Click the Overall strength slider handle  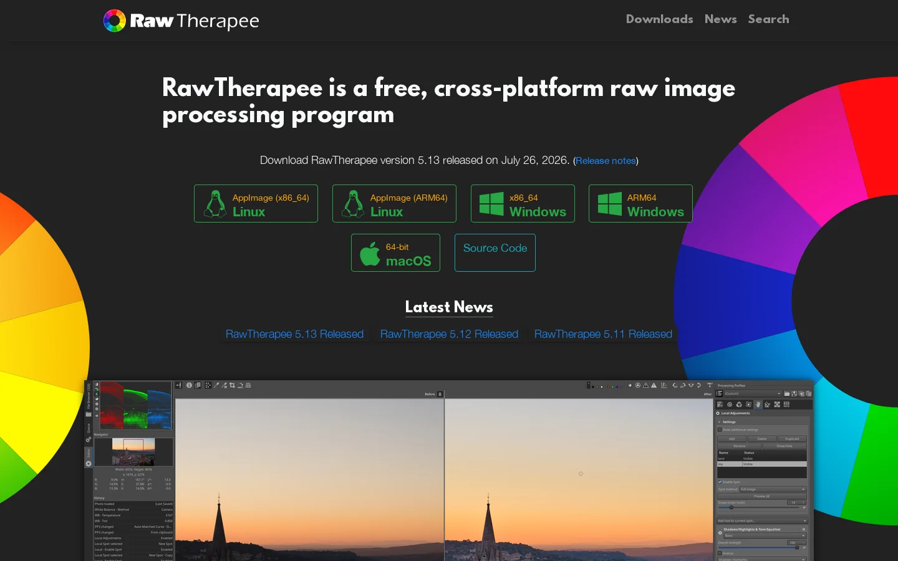click(x=797, y=547)
